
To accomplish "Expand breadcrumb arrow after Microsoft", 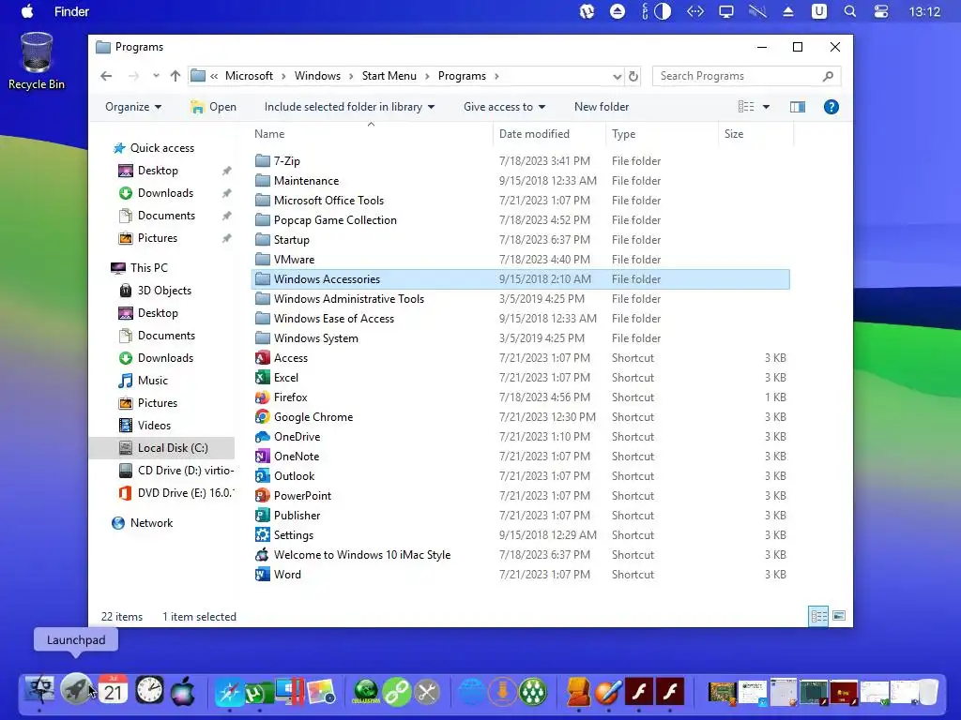I will click(x=283, y=77).
